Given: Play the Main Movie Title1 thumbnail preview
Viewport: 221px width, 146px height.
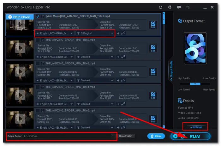Looking at the screenshot, I should 20,25.
